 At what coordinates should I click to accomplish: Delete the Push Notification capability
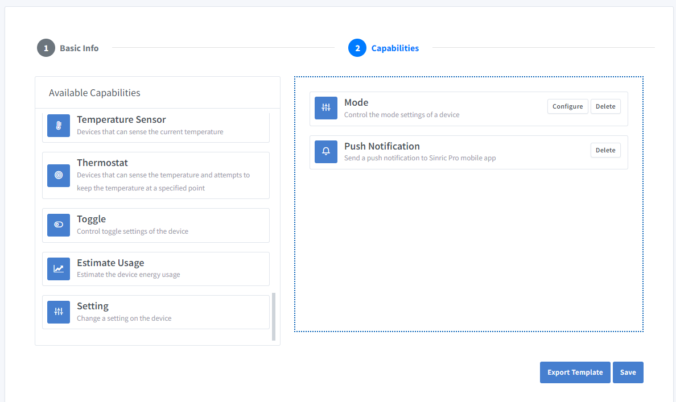point(605,150)
